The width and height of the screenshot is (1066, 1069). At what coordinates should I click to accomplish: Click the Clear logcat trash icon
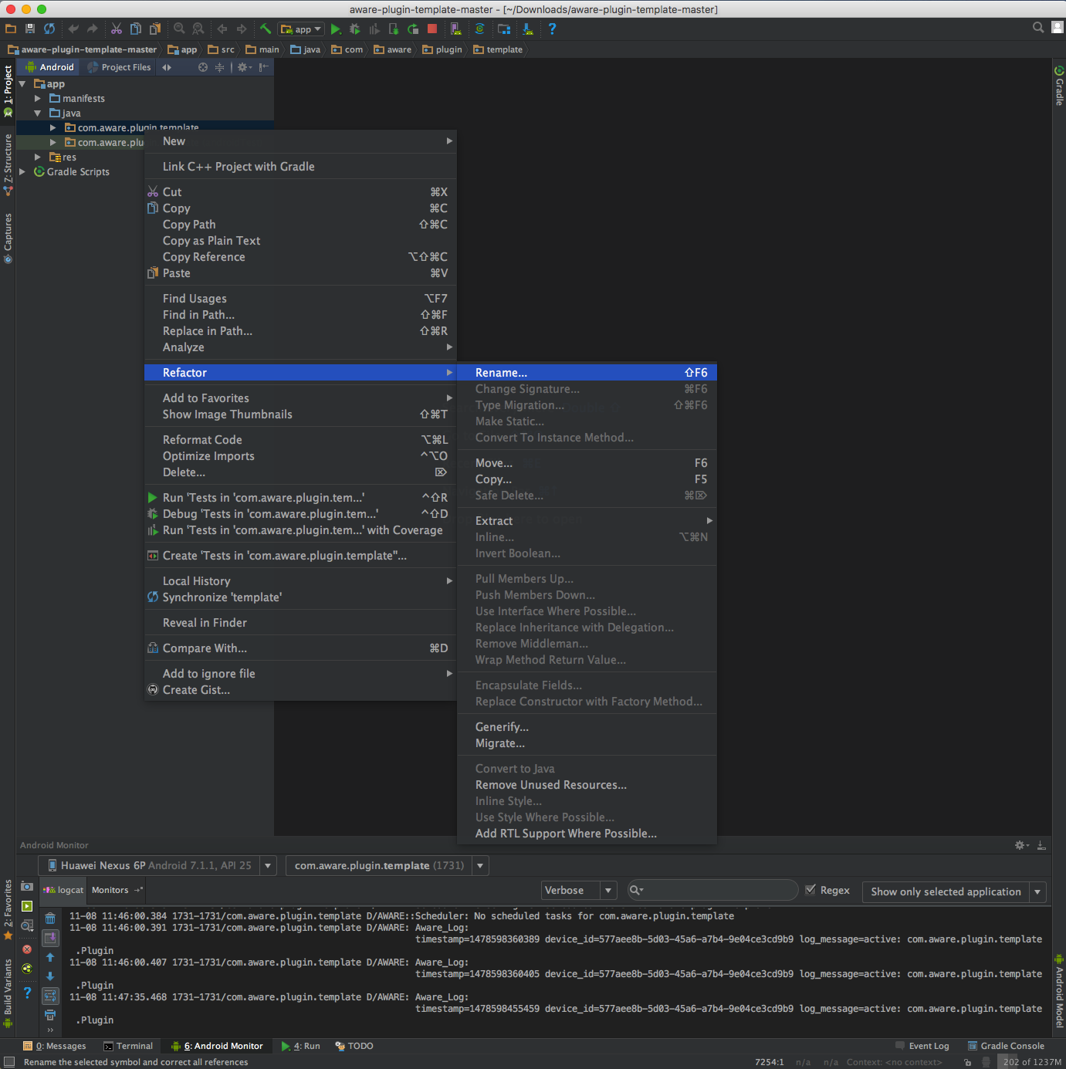pos(50,918)
